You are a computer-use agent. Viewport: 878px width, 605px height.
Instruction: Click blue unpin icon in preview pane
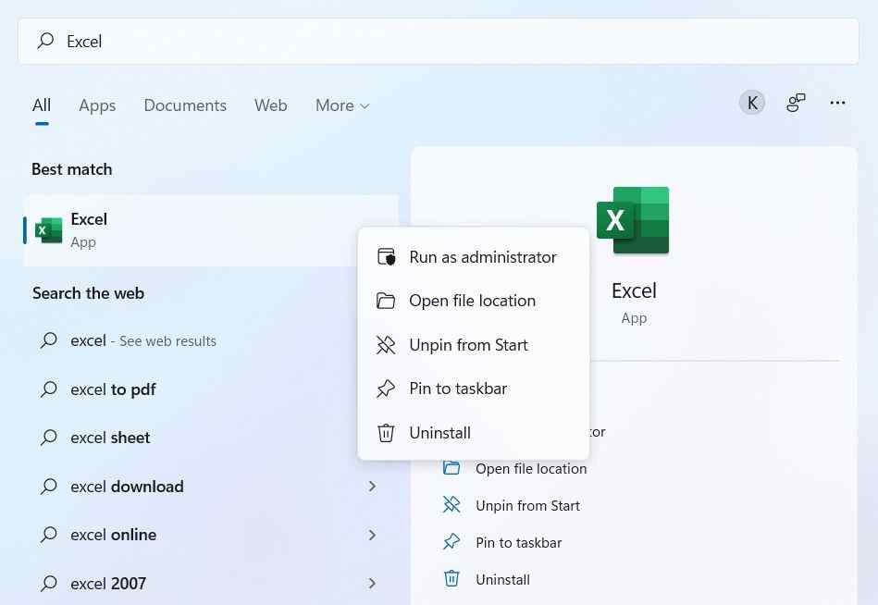tap(451, 505)
